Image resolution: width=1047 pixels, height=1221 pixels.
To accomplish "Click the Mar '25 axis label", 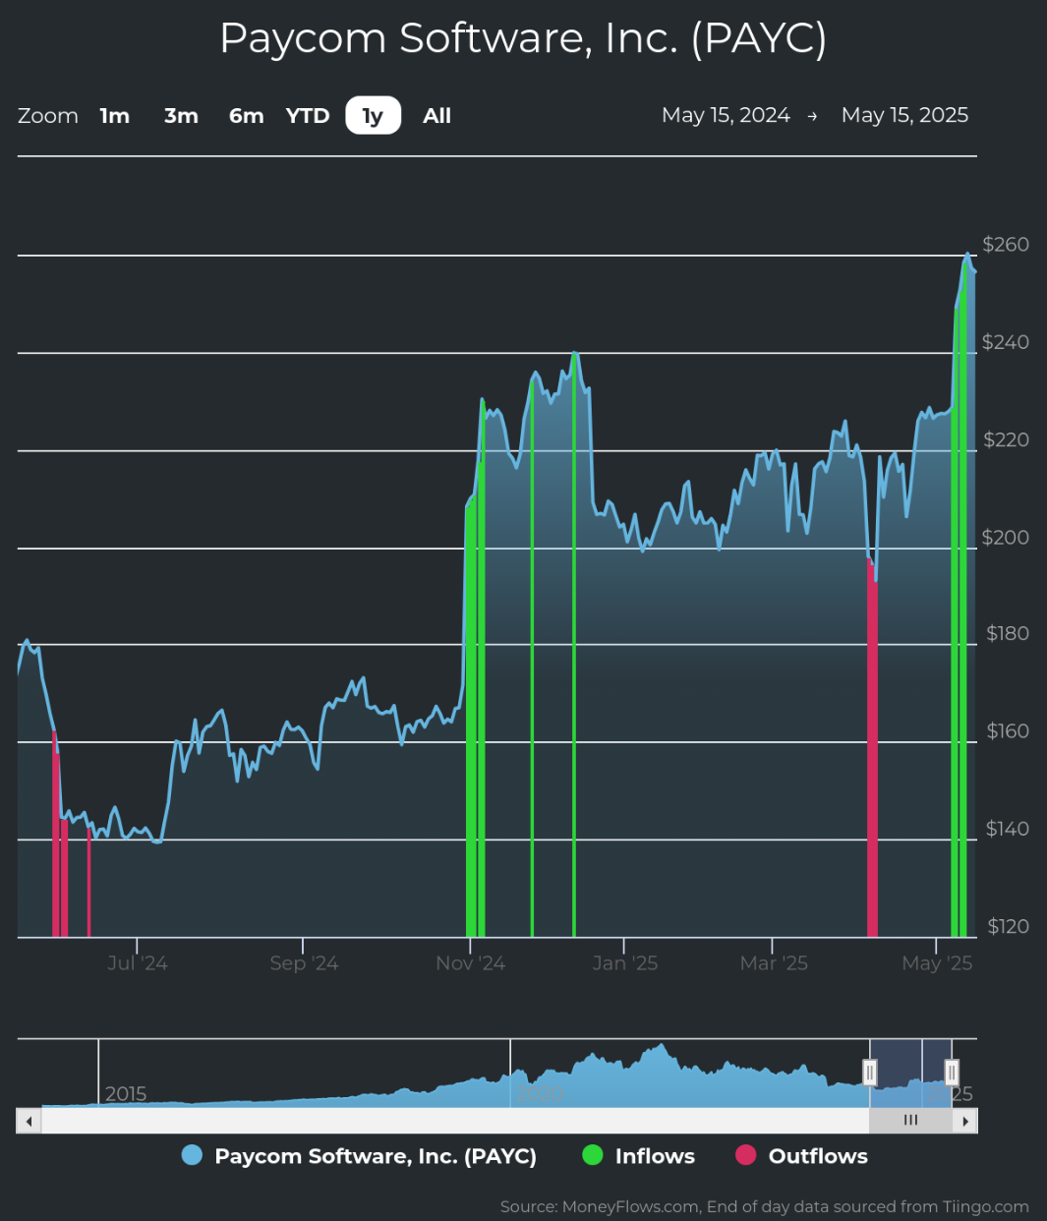I will [773, 963].
